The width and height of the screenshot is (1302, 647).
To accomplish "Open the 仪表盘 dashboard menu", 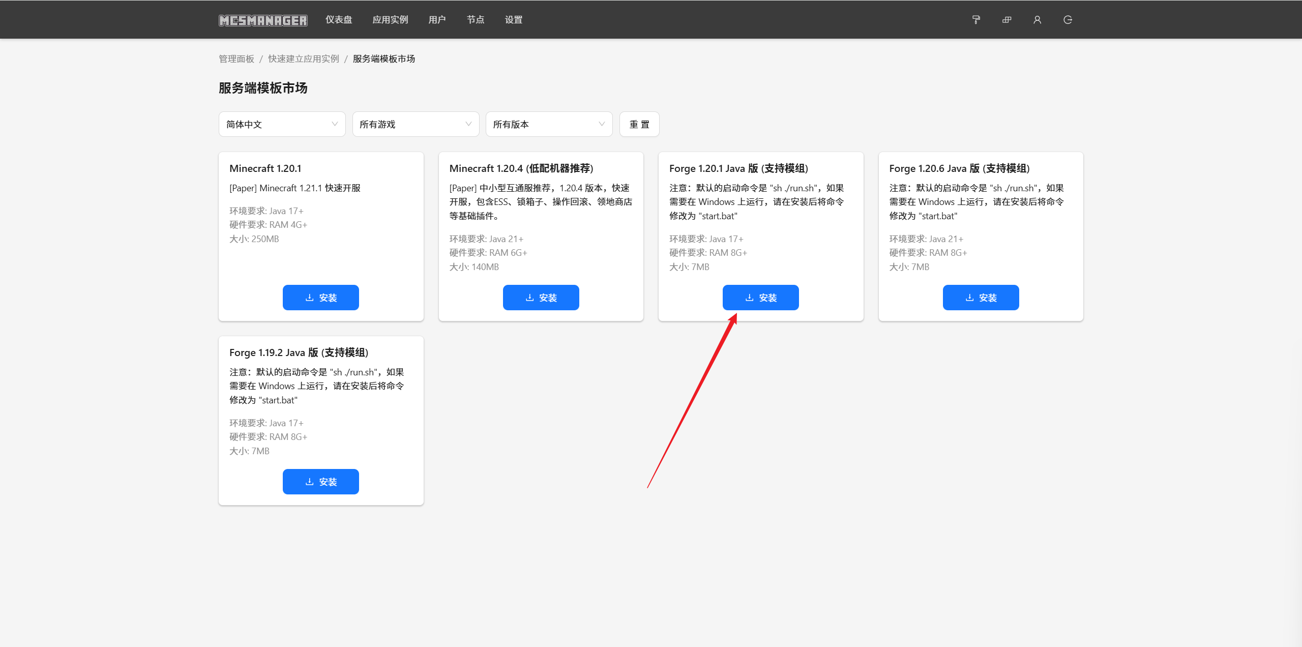I will pos(339,20).
